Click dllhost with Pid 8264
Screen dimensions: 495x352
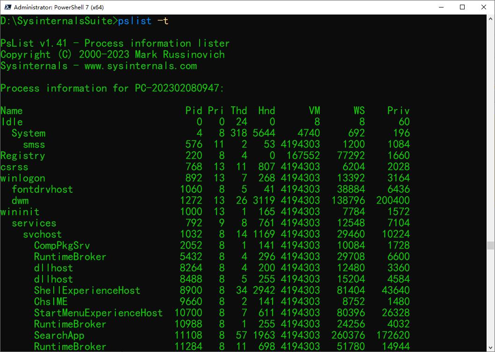pos(54,268)
